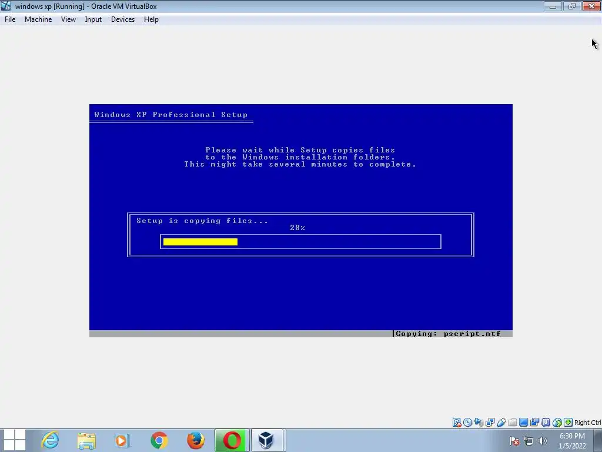Click the 'Copying: pscript.ntf' status text
The width and height of the screenshot is (602, 452).
[x=448, y=334]
